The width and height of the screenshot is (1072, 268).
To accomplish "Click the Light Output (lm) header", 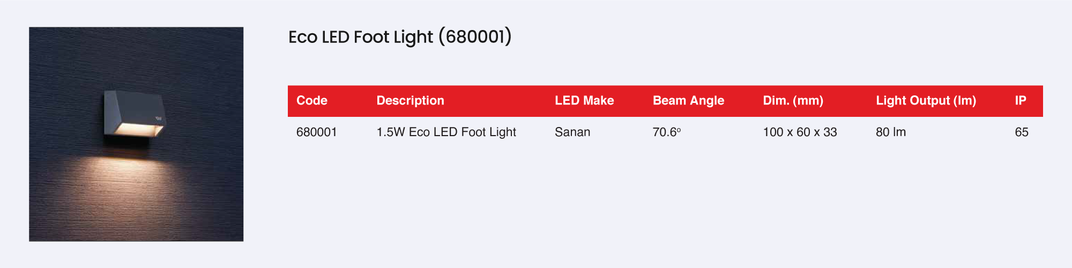I will [x=926, y=101].
